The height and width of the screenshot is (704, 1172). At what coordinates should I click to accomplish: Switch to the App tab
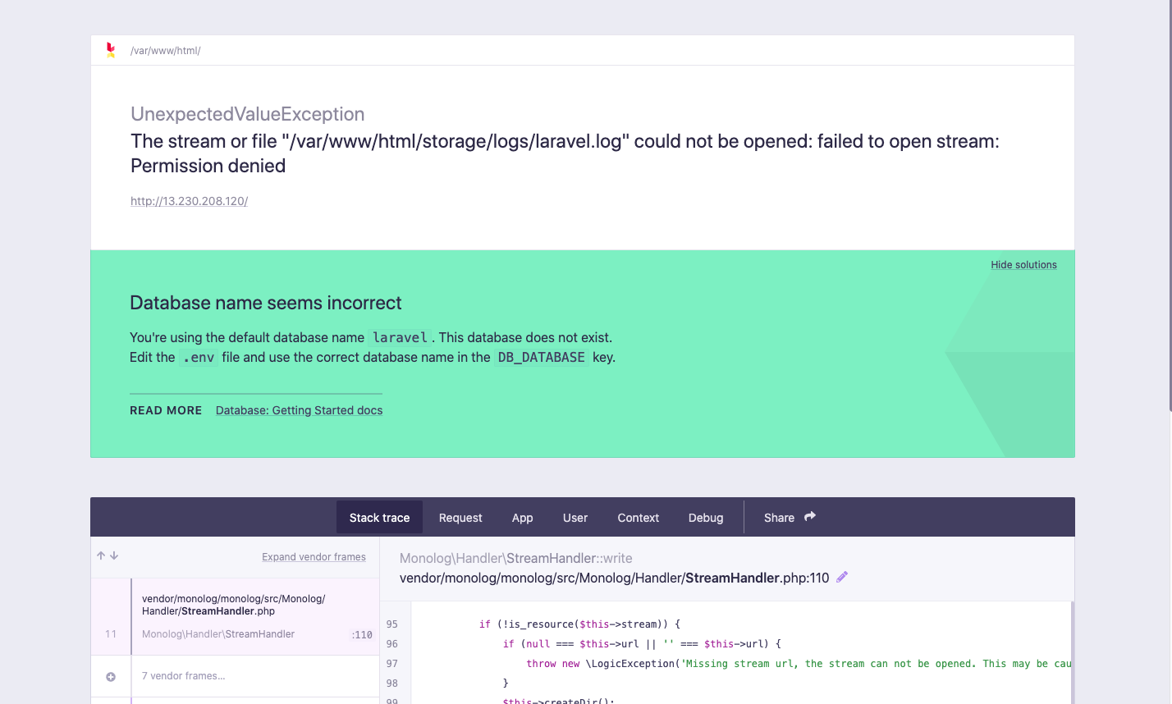click(x=523, y=518)
